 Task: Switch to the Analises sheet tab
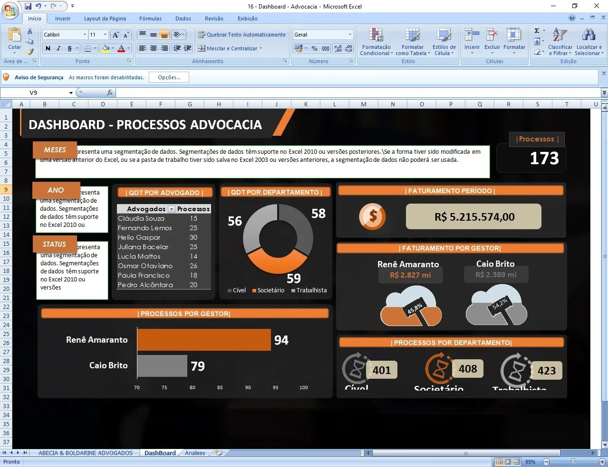tap(195, 453)
